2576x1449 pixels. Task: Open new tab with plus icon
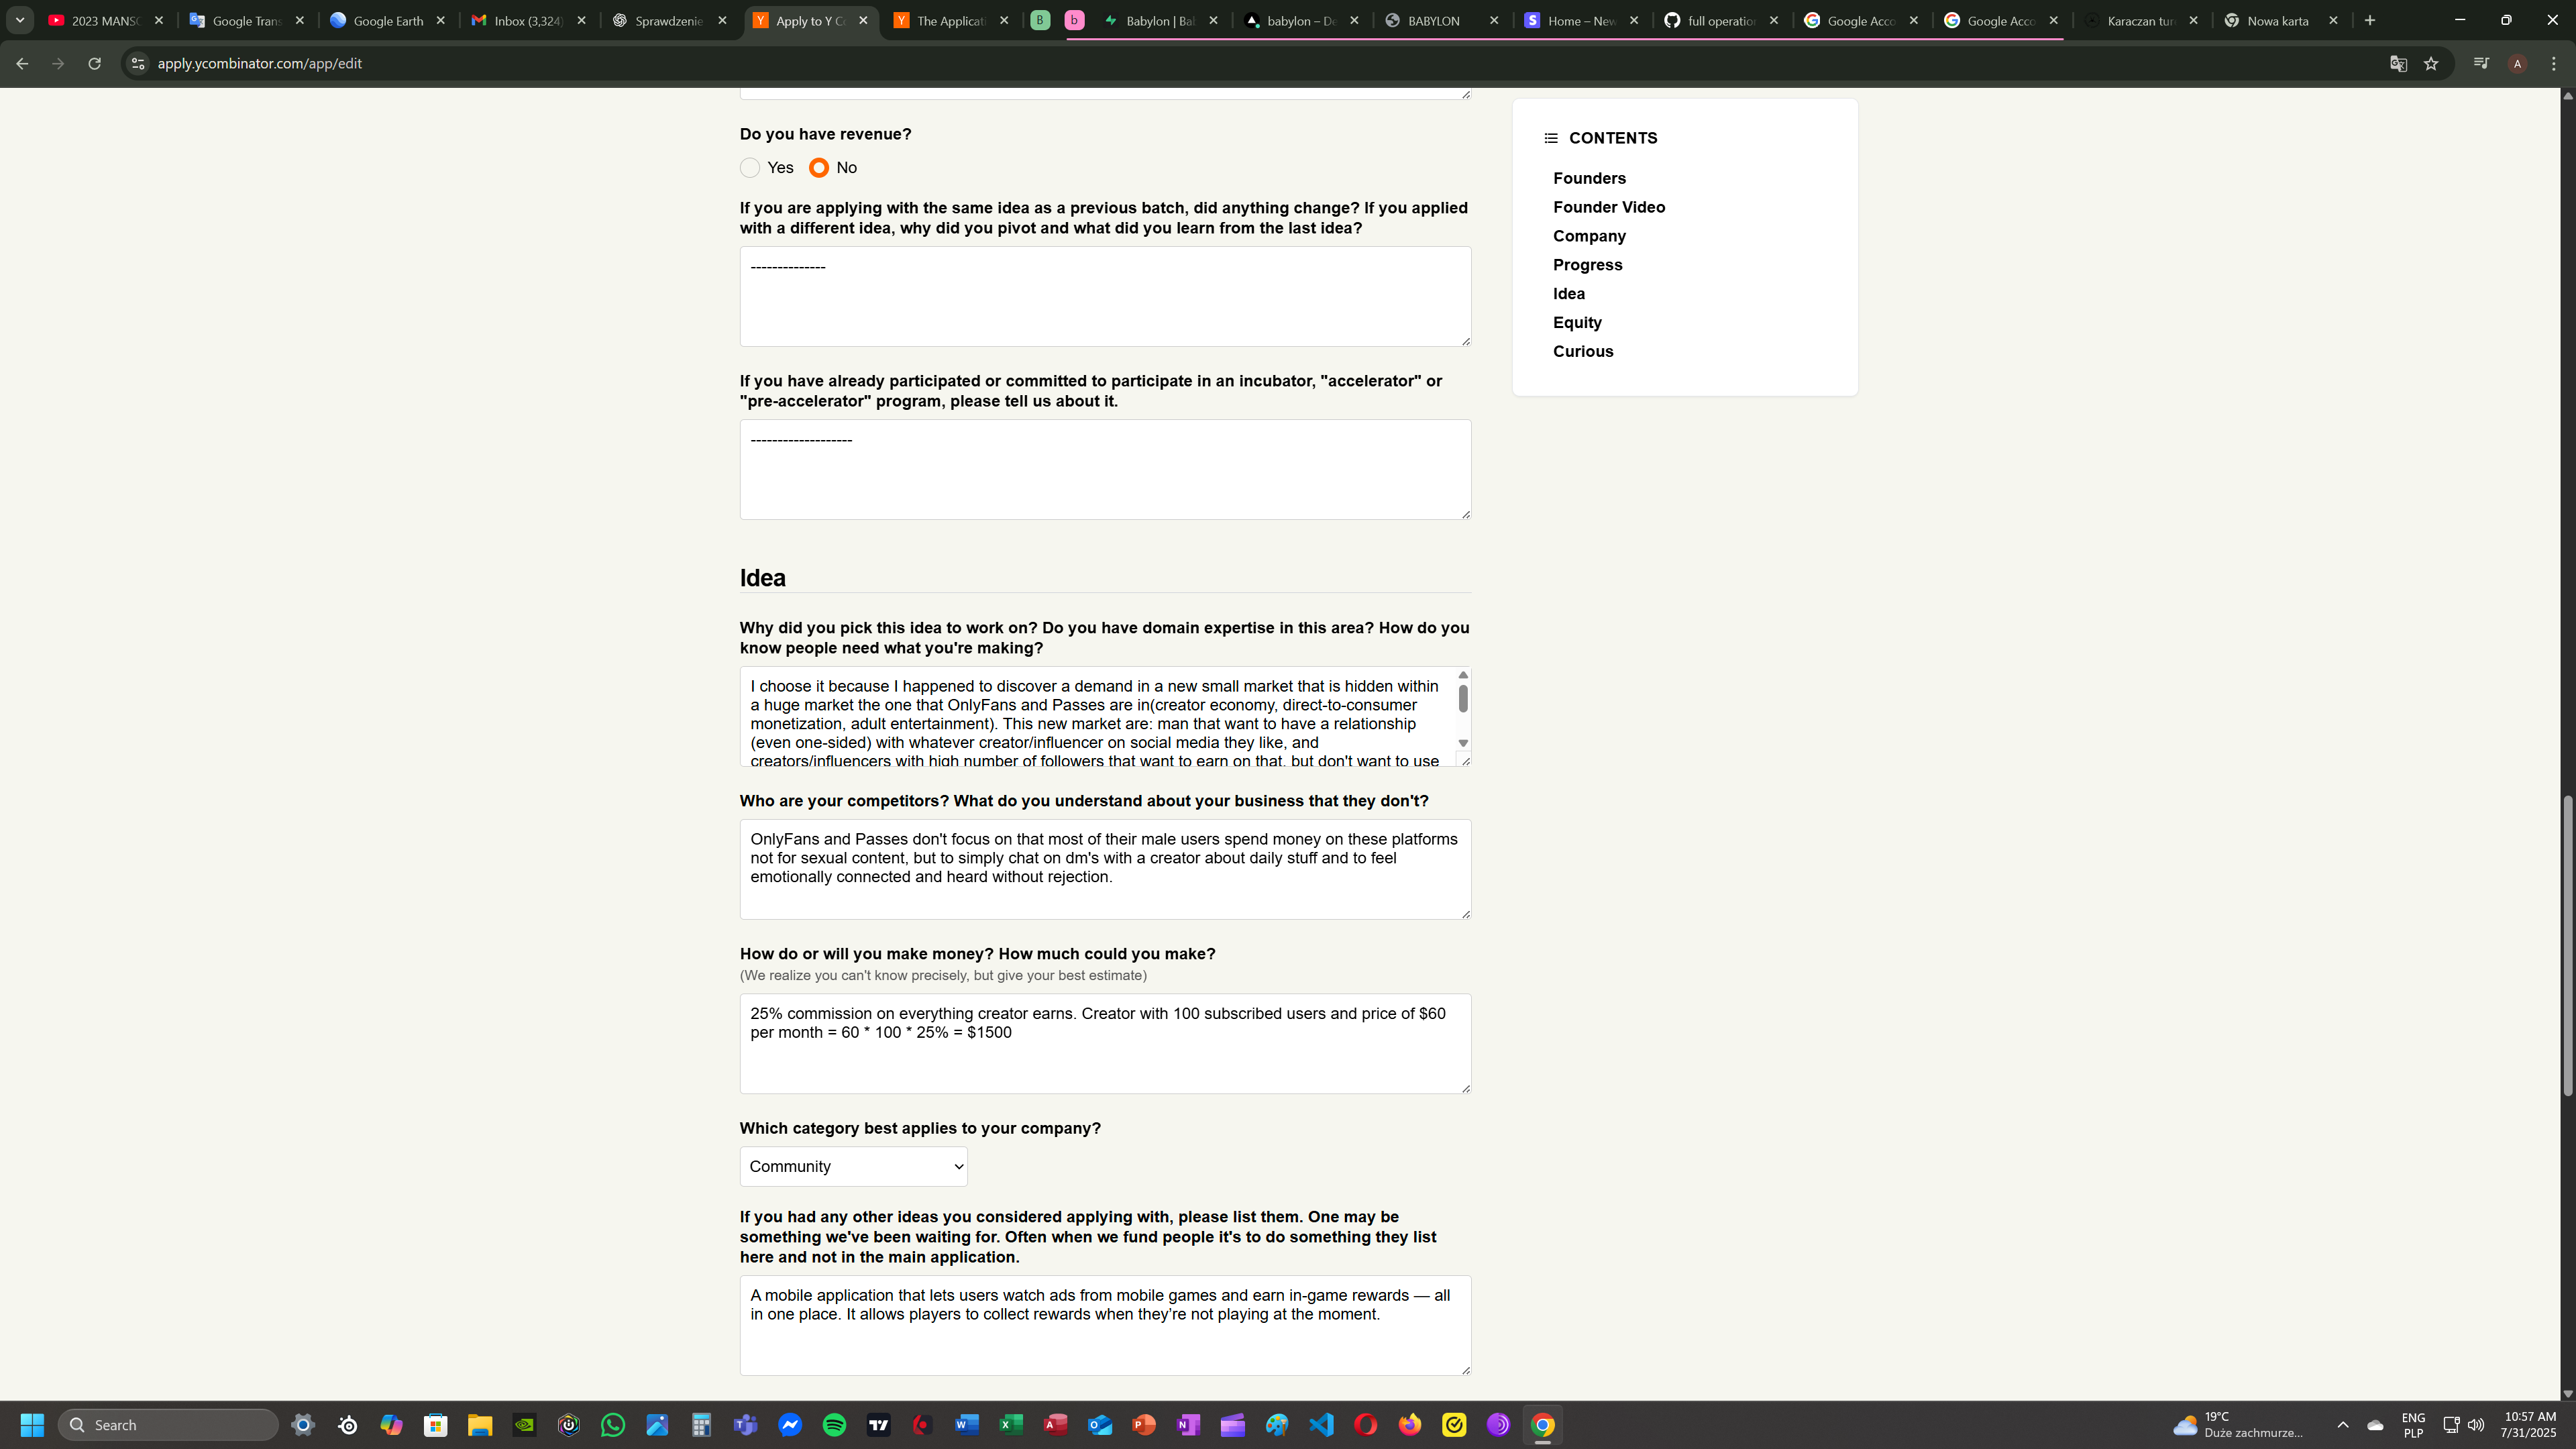[x=2370, y=20]
